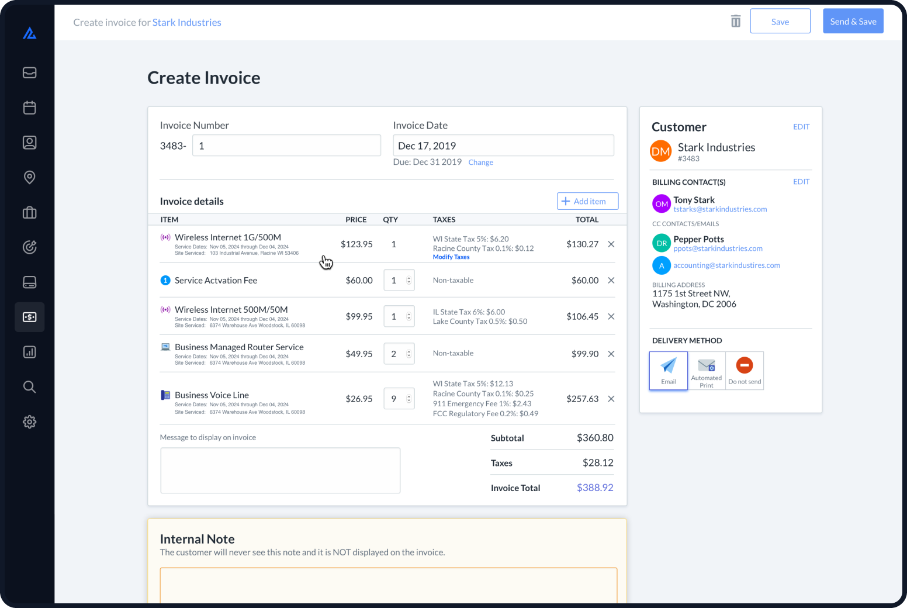Select Automated Print delivery method
907x608 pixels.
coord(706,370)
